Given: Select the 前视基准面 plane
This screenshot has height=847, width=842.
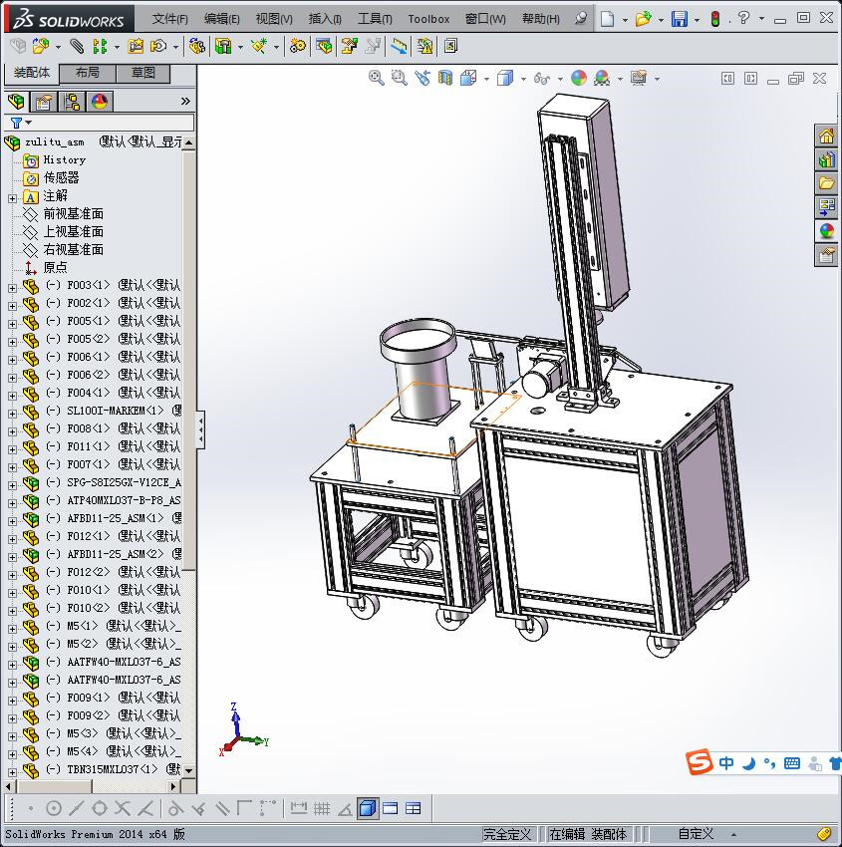Looking at the screenshot, I should pos(73,214).
